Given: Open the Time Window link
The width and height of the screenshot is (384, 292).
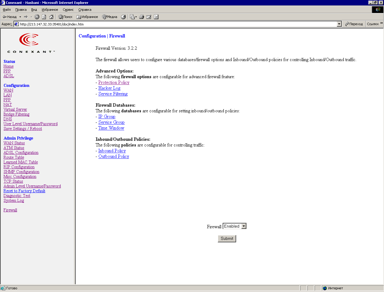Looking at the screenshot, I should click(x=111, y=128).
